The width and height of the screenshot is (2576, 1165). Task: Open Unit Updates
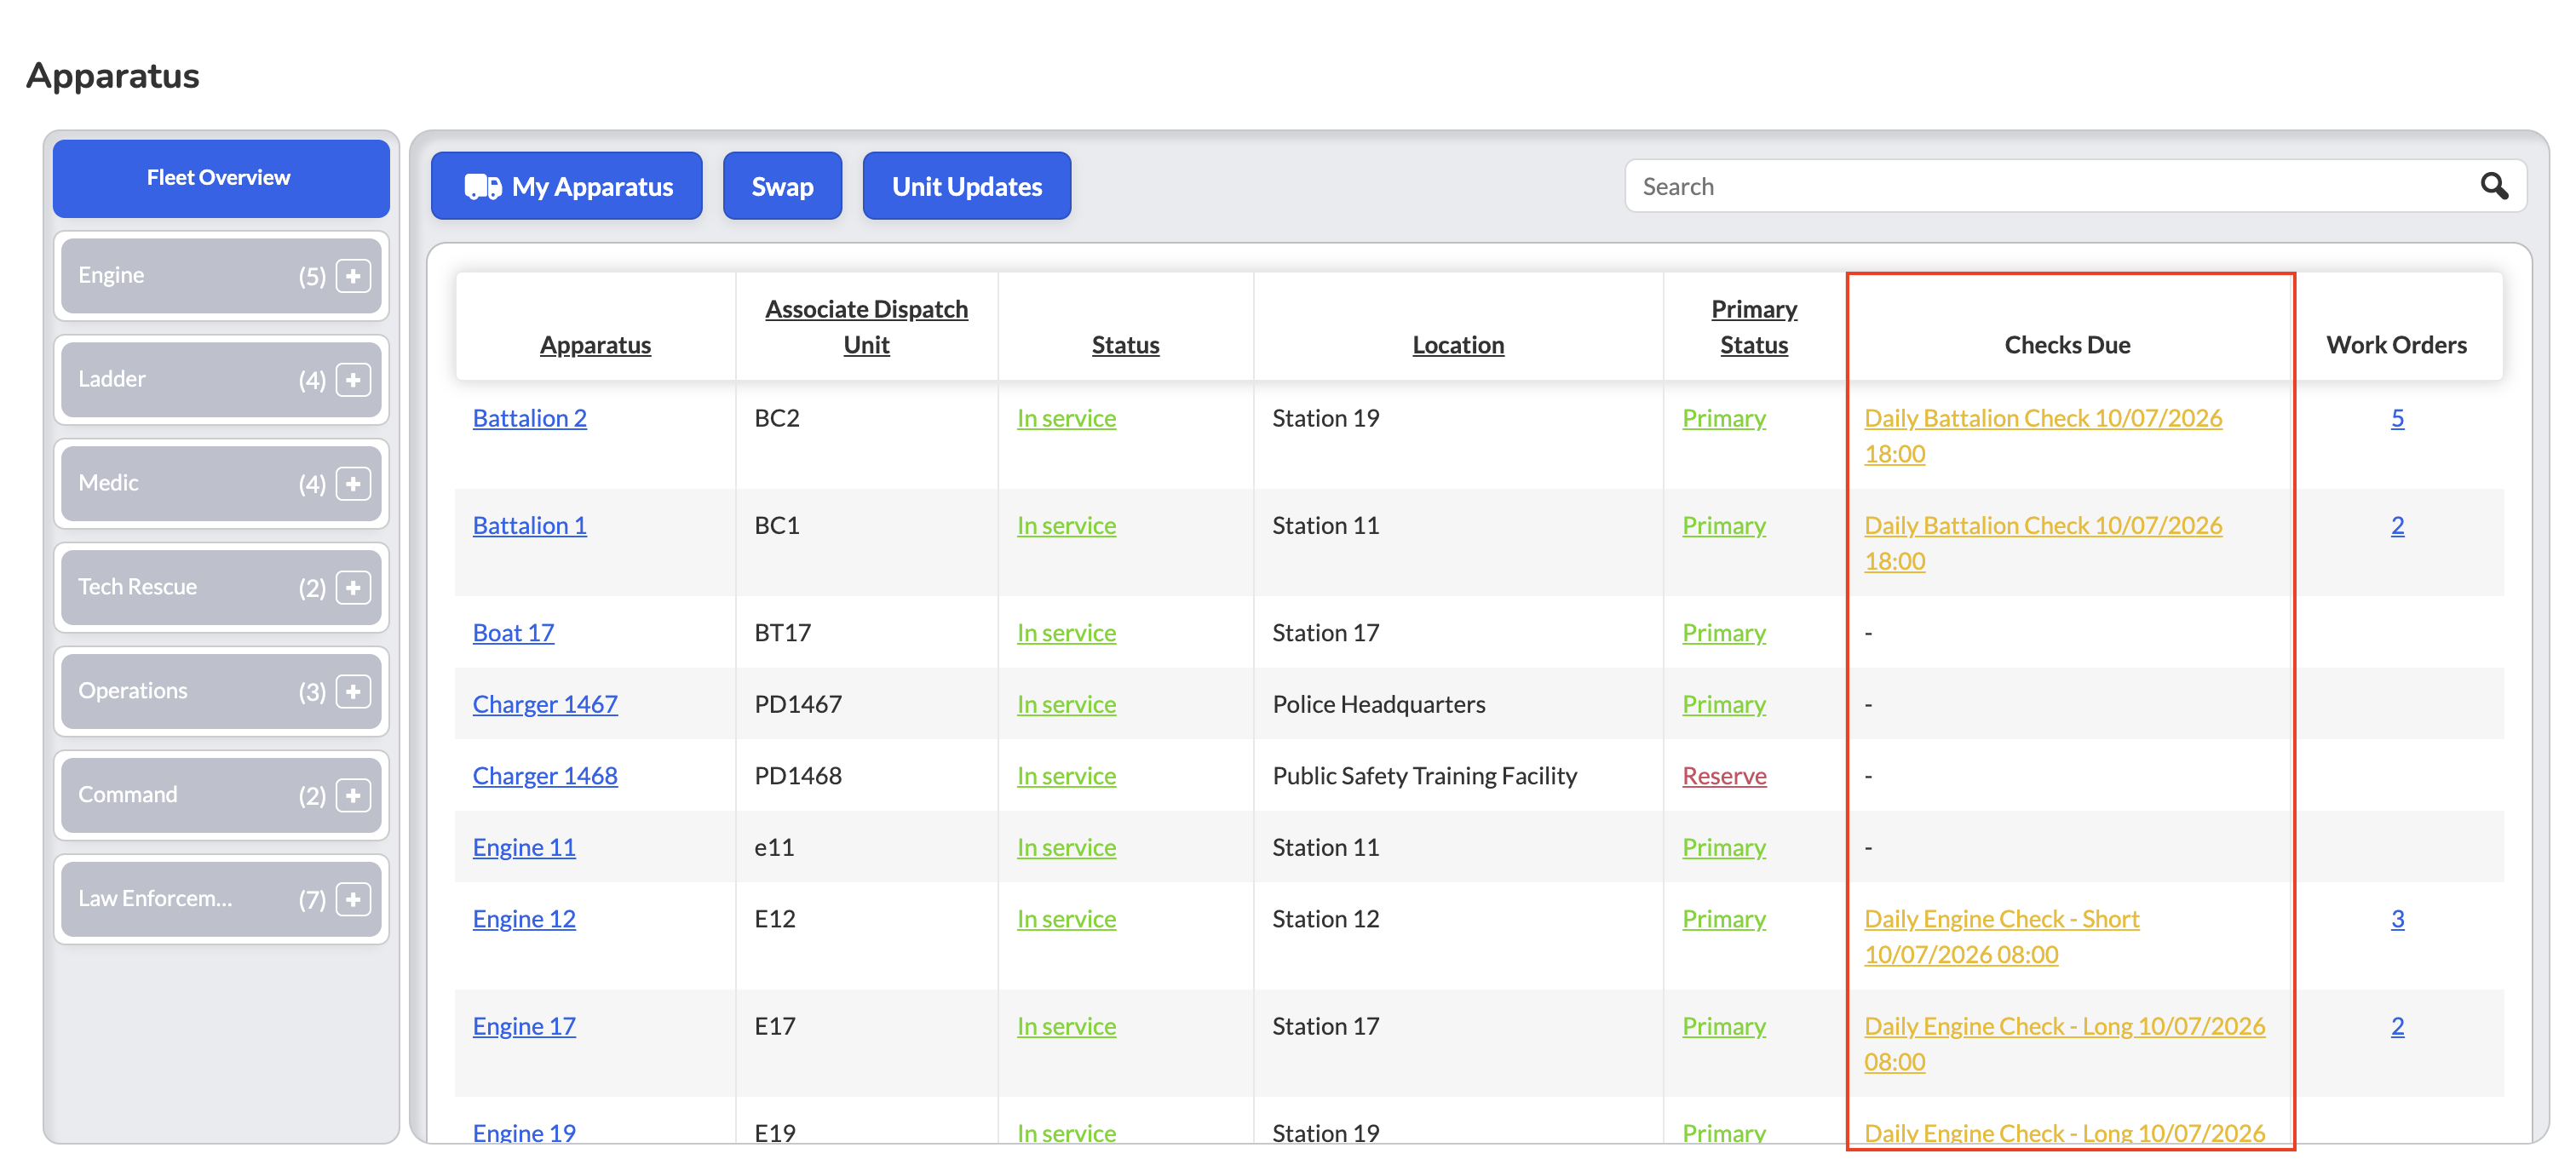point(966,186)
